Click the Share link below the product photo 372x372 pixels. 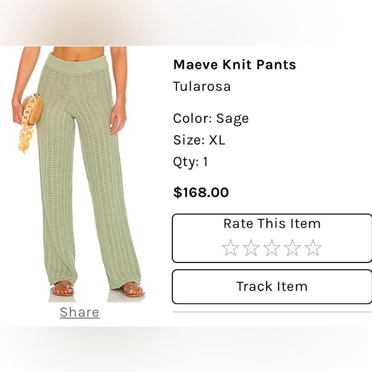pos(79,312)
